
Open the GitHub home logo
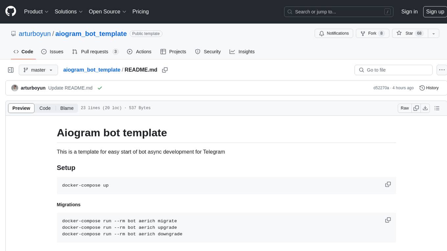pyautogui.click(x=11, y=11)
